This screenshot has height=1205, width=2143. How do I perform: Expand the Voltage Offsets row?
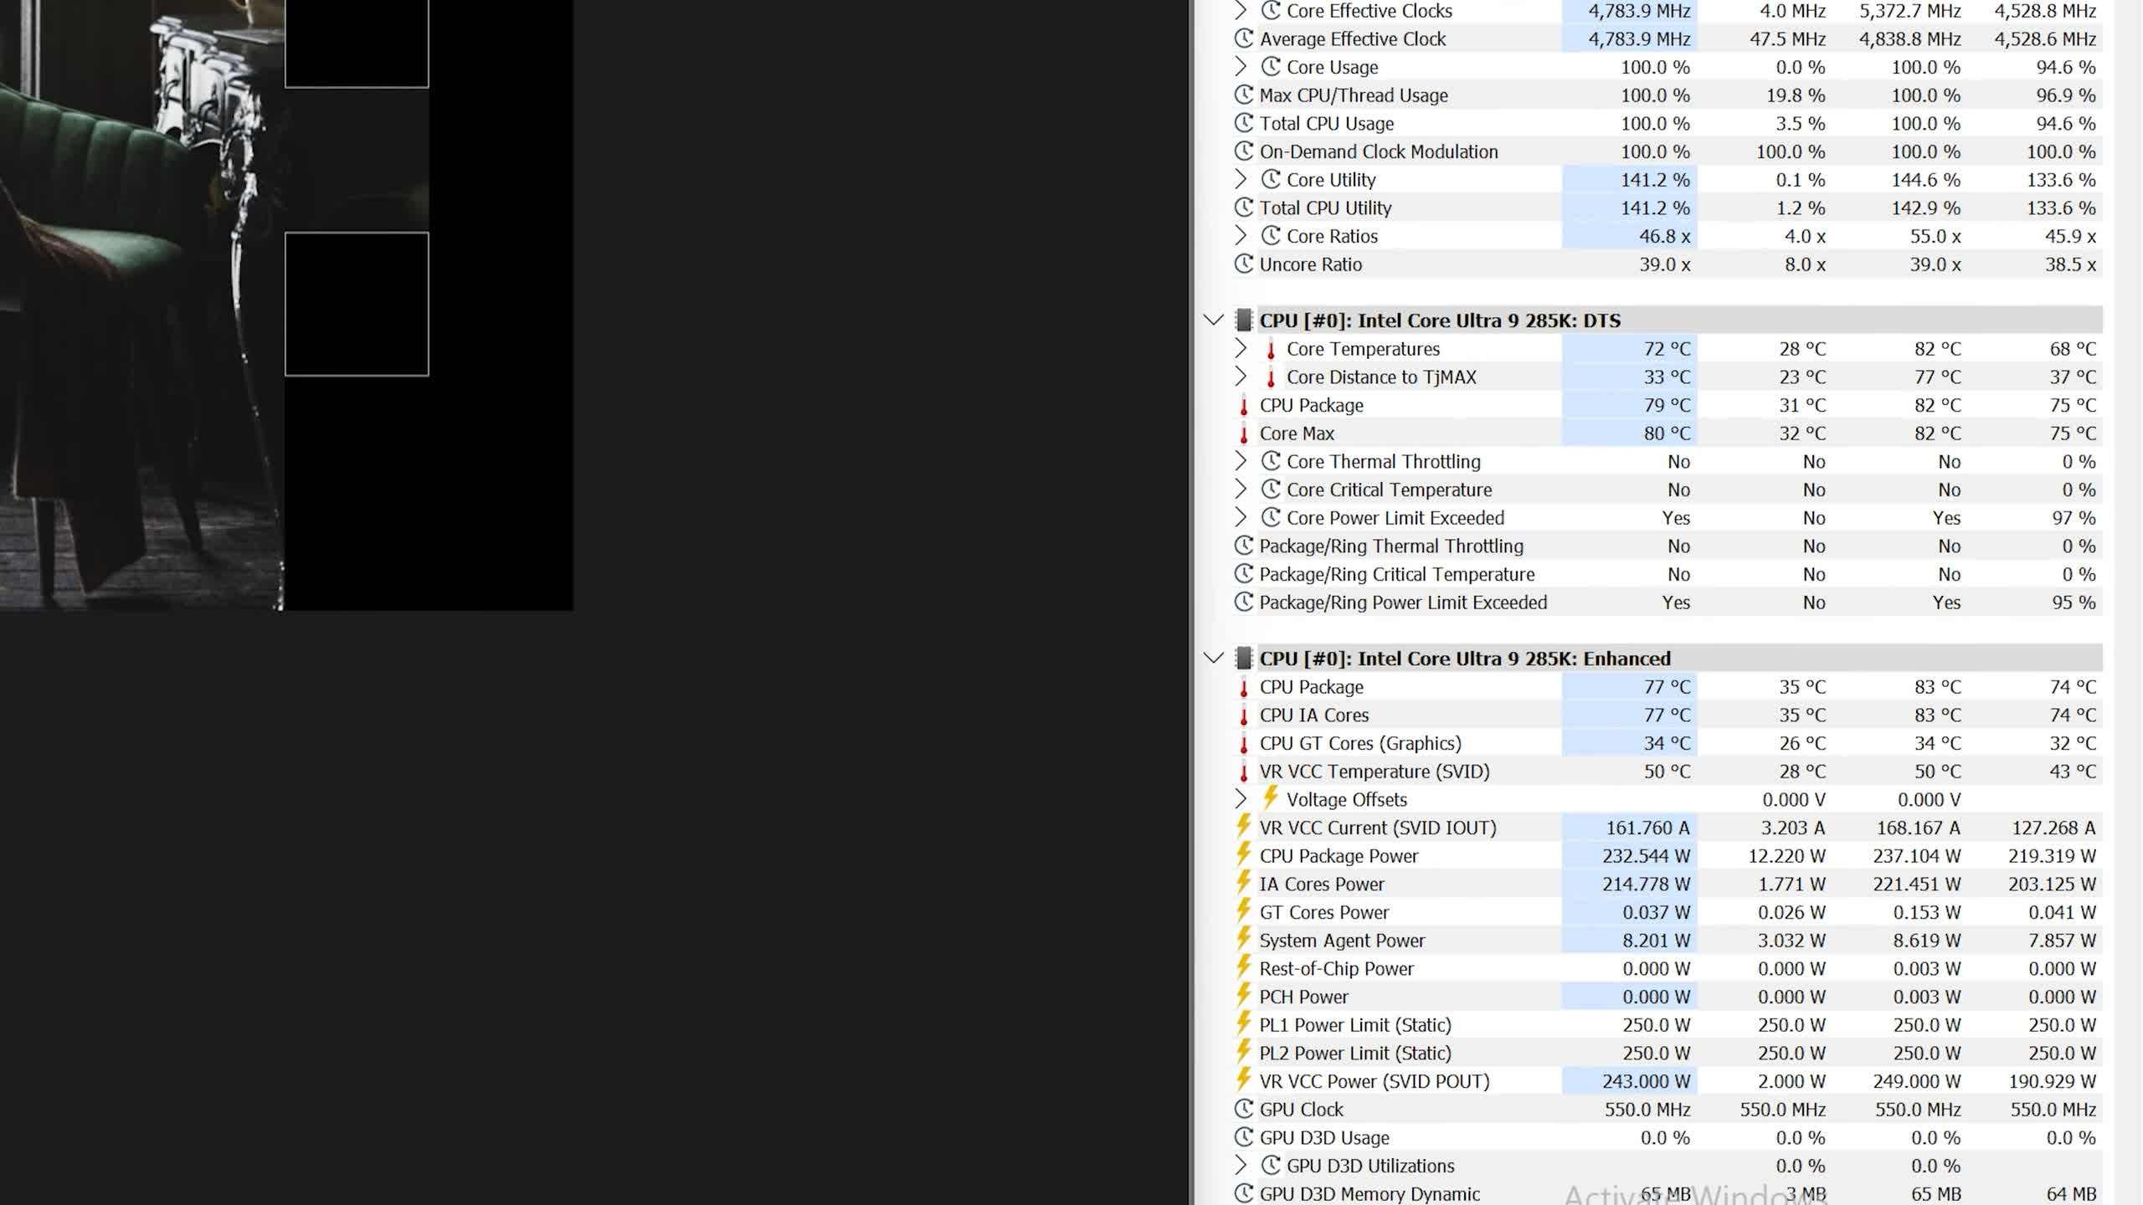tap(1241, 799)
